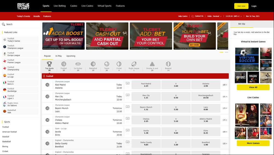Click the Login link

pyautogui.click(x=254, y=6)
